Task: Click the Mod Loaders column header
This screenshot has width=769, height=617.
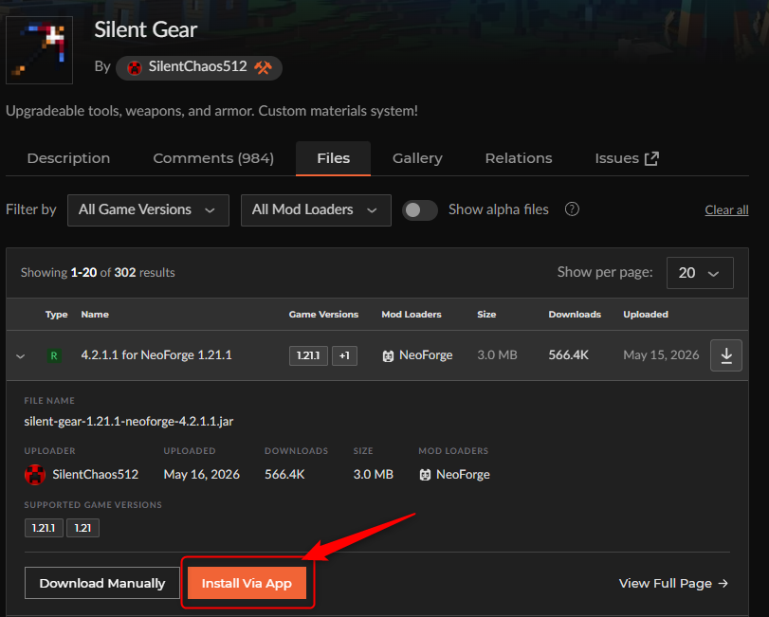Action: point(411,315)
